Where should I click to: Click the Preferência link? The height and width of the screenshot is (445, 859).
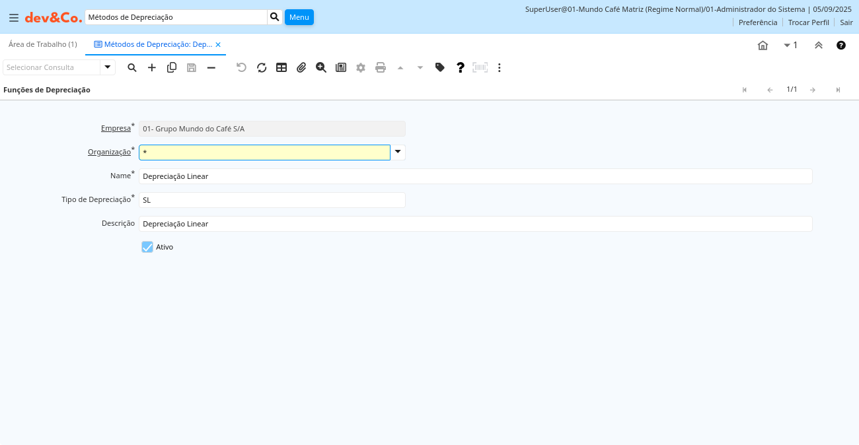click(758, 22)
